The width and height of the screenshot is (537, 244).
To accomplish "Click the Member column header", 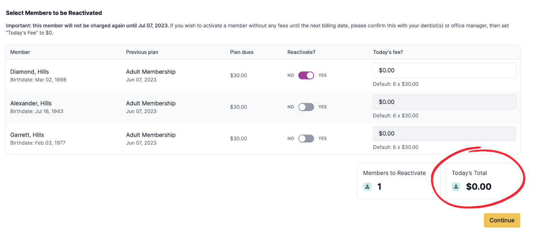I will [x=20, y=52].
